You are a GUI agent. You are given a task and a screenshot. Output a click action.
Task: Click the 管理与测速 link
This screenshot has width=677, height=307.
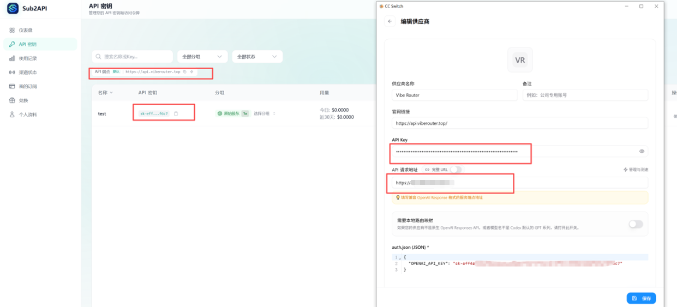pos(636,170)
